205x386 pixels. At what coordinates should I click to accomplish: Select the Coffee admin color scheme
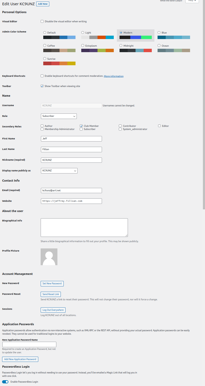coord(45,46)
